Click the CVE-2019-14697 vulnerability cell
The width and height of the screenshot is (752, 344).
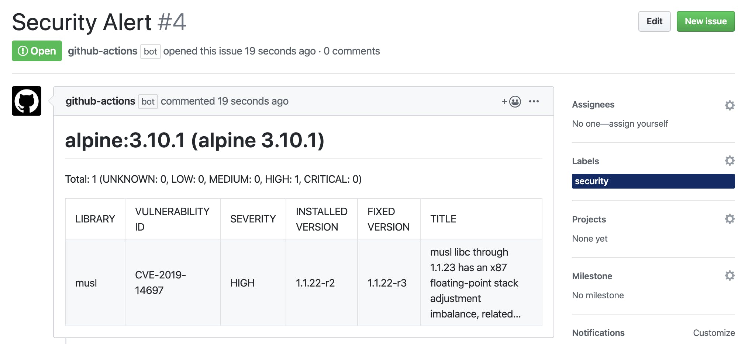(x=161, y=282)
